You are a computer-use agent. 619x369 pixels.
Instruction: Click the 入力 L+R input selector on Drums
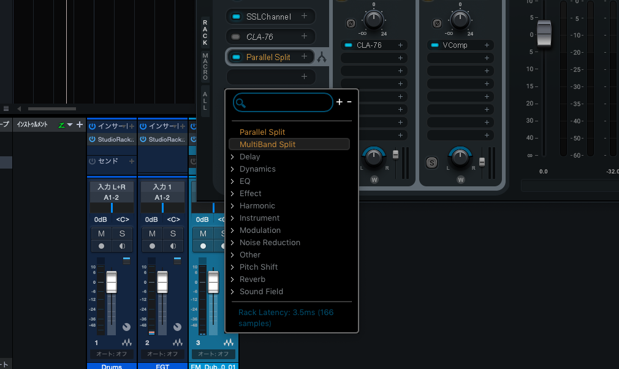[x=112, y=187]
